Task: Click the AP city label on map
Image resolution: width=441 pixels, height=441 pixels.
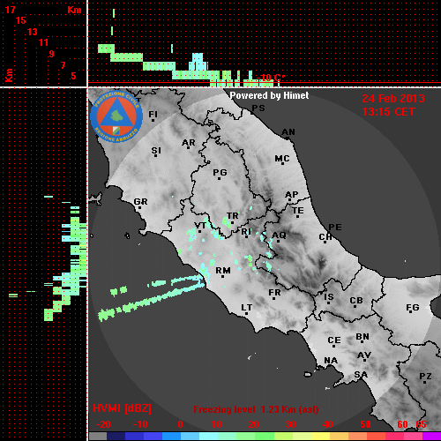Action: point(291,195)
